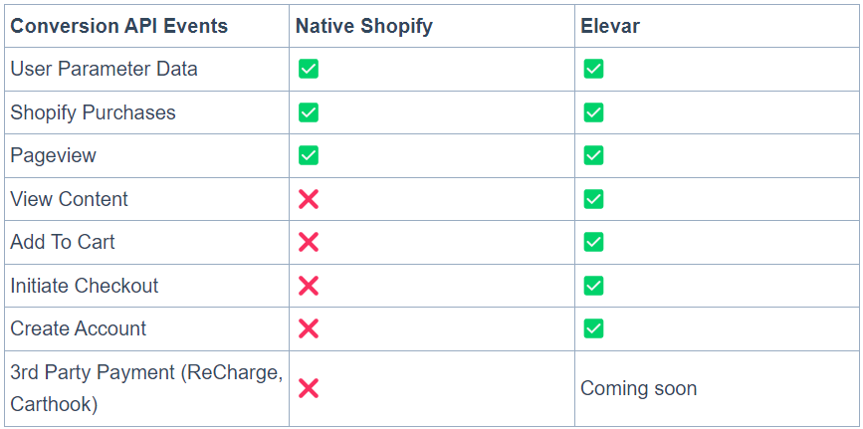Click Native Shopify checkmark in Shopify Purchases row
The height and width of the screenshot is (429, 863).
coord(309,112)
